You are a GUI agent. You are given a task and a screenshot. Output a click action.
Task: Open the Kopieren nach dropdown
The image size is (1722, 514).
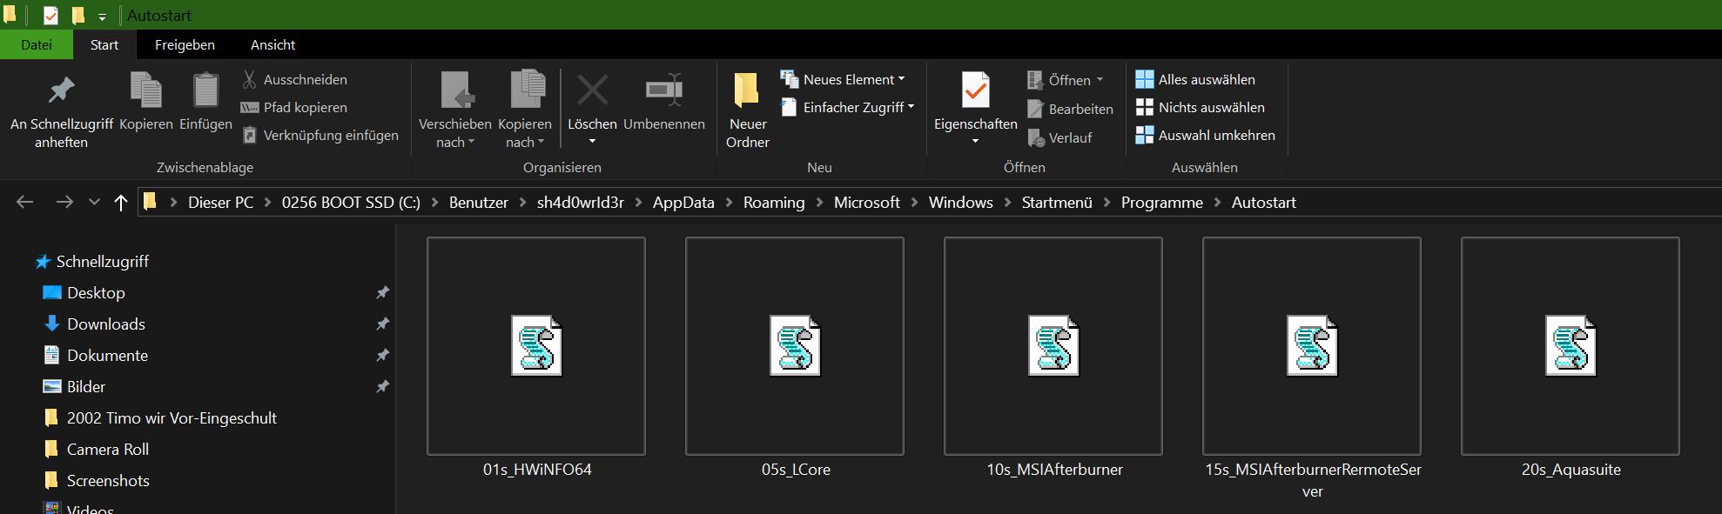(x=524, y=109)
